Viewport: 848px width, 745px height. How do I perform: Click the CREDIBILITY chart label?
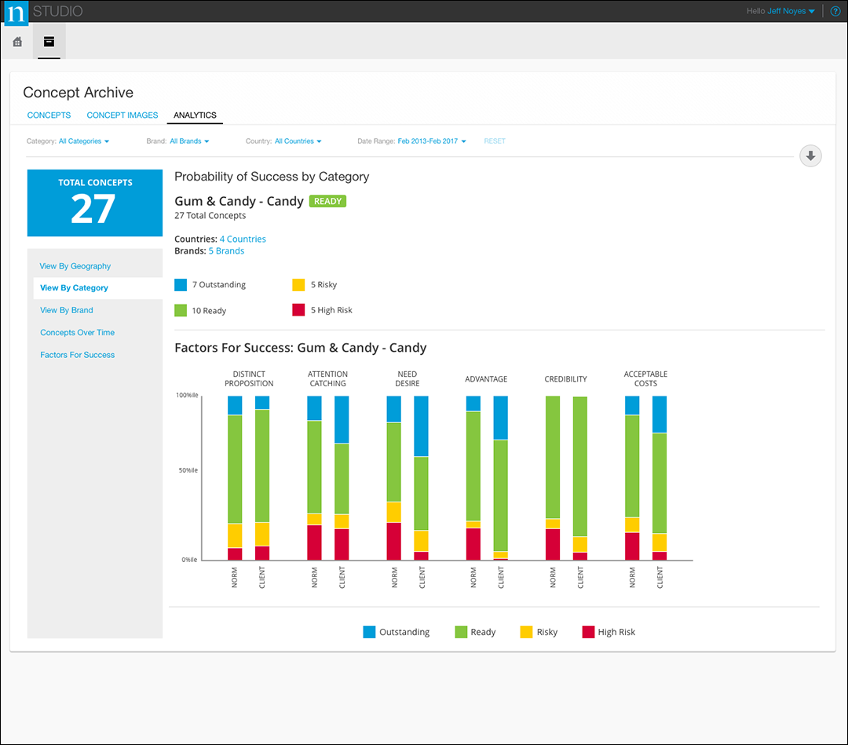point(565,379)
